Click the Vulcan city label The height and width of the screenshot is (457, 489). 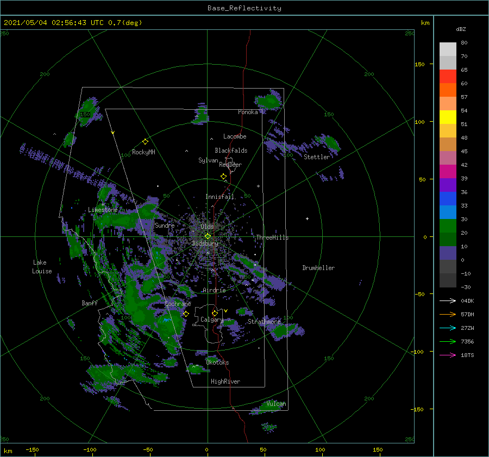tap(276, 404)
